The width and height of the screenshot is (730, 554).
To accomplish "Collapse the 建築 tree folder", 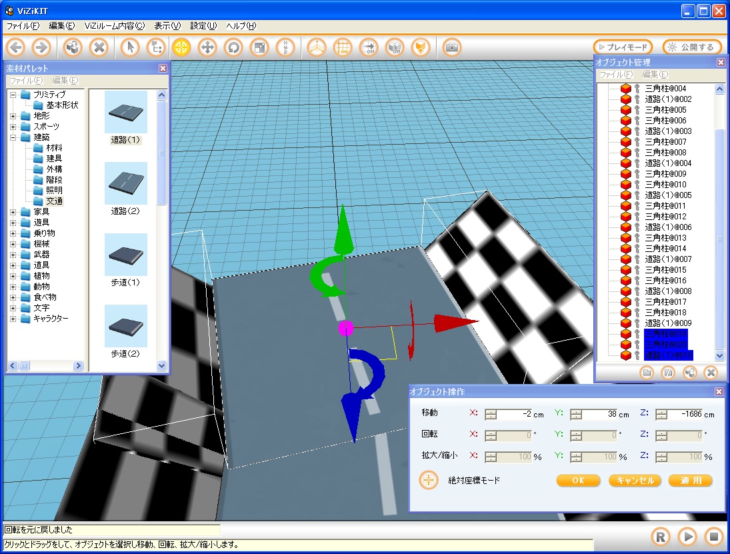I will (13, 137).
